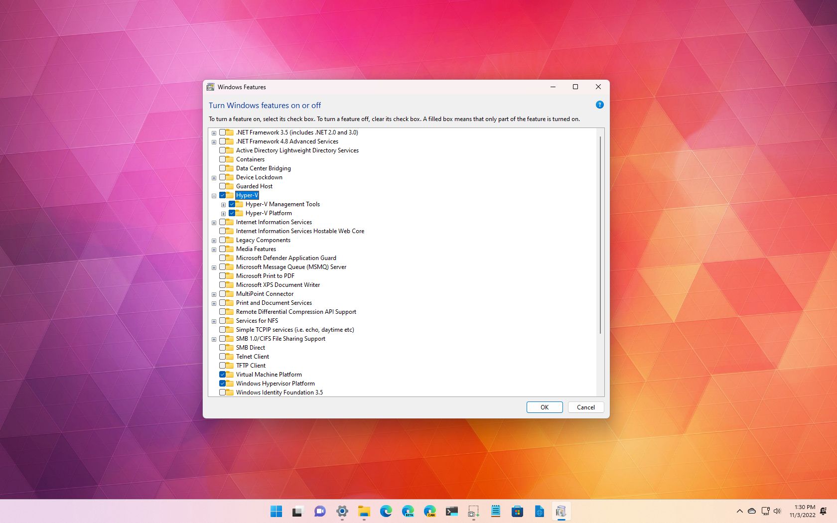The height and width of the screenshot is (523, 837).
Task: Expand the .NET Framework 3.5 node
Action: [214, 132]
